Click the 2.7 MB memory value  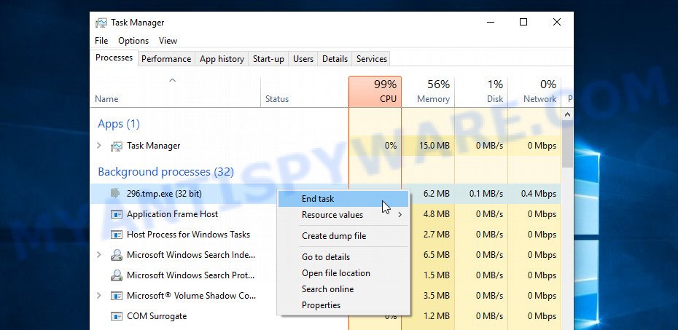click(436, 234)
